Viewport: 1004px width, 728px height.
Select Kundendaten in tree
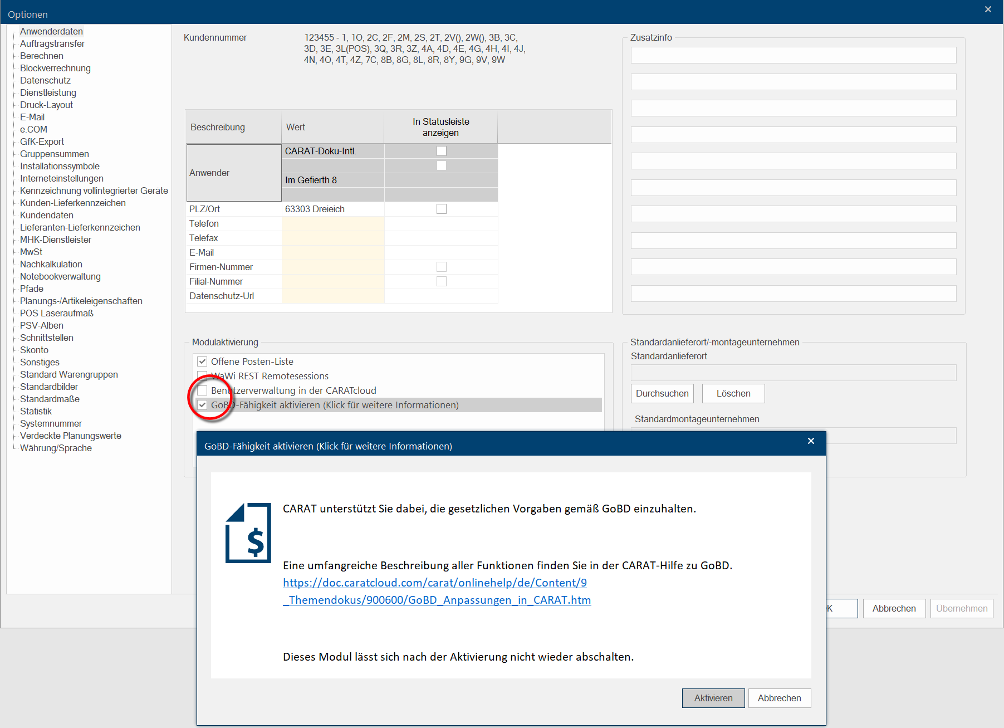47,215
